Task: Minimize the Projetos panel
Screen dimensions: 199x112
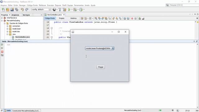Action: pyautogui.click(x=41, y=15)
